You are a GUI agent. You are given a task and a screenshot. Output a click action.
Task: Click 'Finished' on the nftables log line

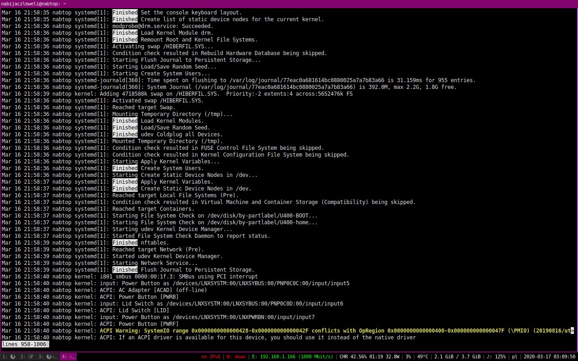click(x=125, y=243)
